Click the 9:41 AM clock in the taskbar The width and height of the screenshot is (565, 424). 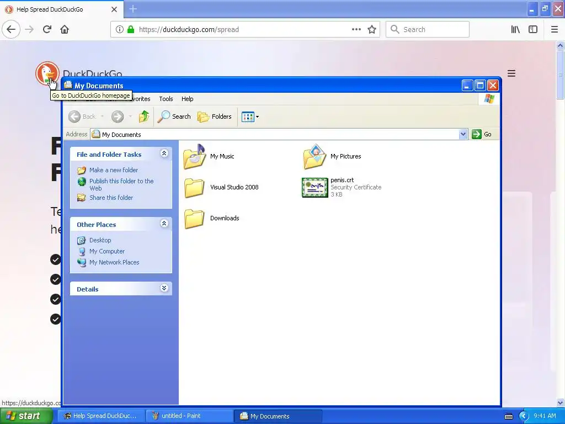coord(545,416)
